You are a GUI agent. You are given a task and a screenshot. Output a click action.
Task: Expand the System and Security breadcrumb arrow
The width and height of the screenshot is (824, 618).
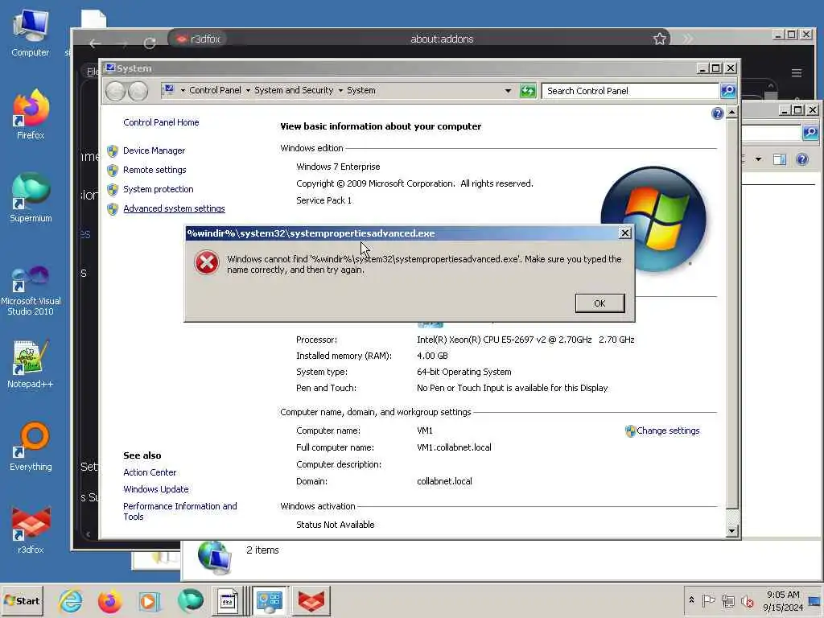[340, 90]
